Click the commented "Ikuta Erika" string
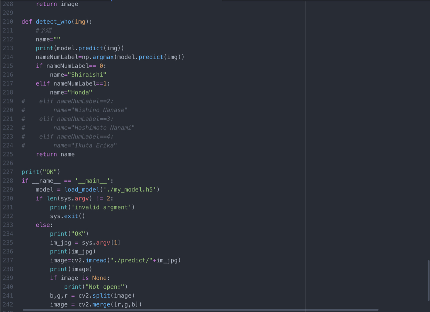Image resolution: width=430 pixels, height=312 pixels. click(95, 146)
